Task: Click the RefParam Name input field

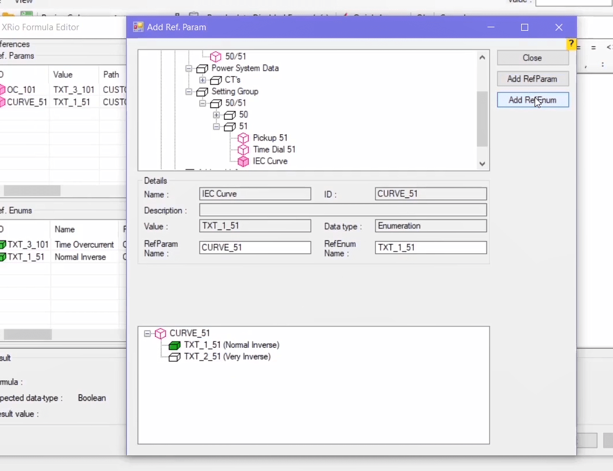Action: pos(254,248)
